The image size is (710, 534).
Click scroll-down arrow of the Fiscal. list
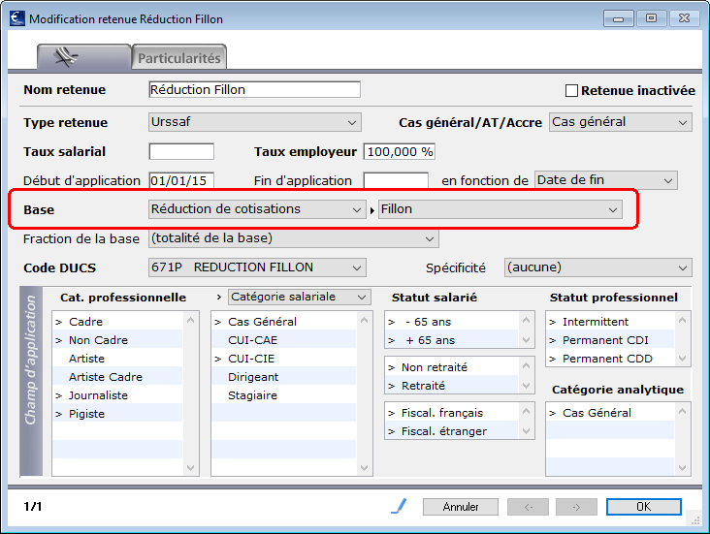pos(526,431)
